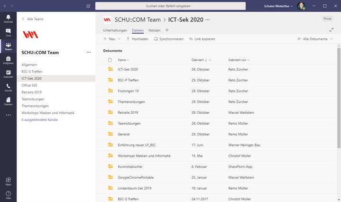
Task: Open Lindenbaum Sek 2019 folder
Action: pyautogui.click(x=135, y=188)
